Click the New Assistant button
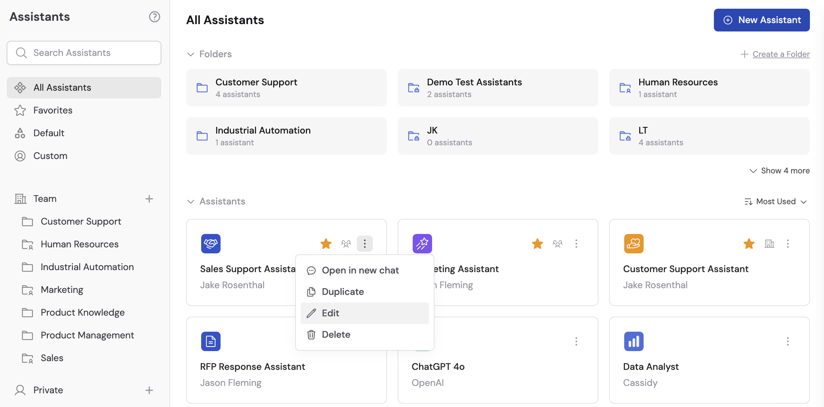Viewport: 824px width, 407px height. point(761,20)
